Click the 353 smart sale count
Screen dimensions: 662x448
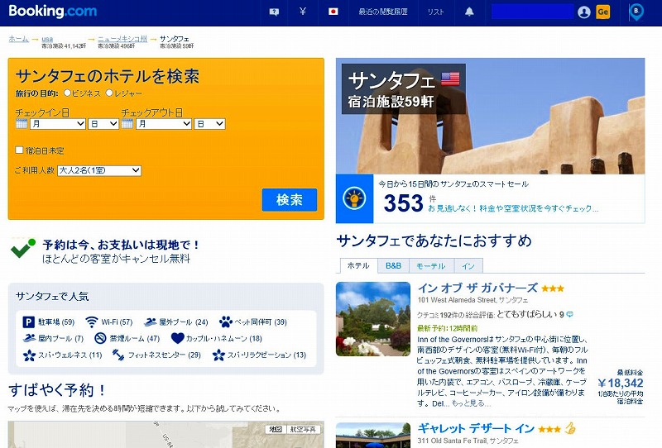[x=403, y=203]
